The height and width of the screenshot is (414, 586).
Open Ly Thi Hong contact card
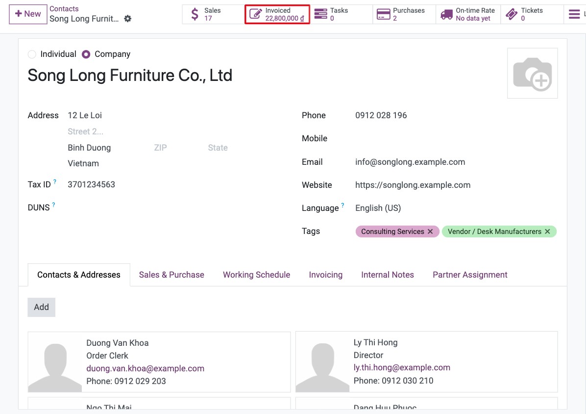pyautogui.click(x=426, y=362)
